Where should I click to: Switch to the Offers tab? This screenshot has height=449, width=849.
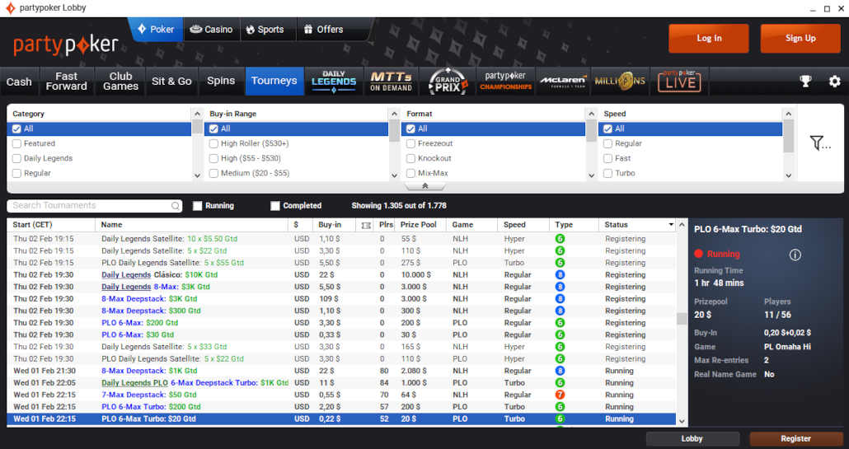point(324,29)
